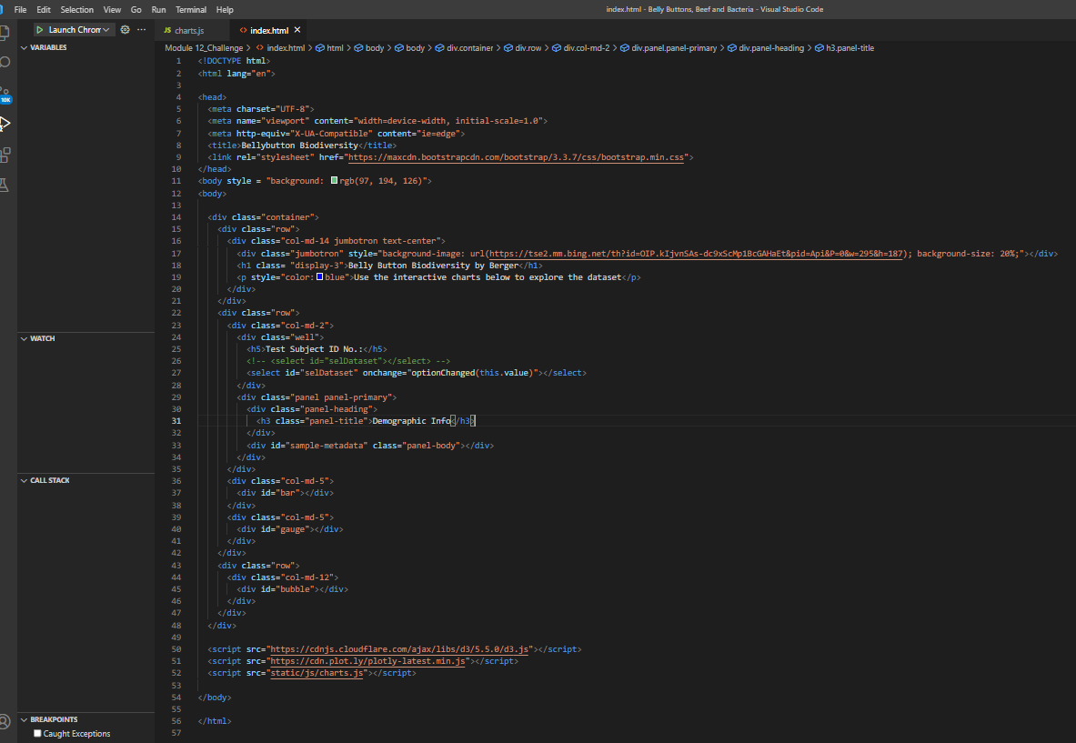This screenshot has width=1076, height=743.
Task: Open the File menu
Action: click(x=21, y=10)
